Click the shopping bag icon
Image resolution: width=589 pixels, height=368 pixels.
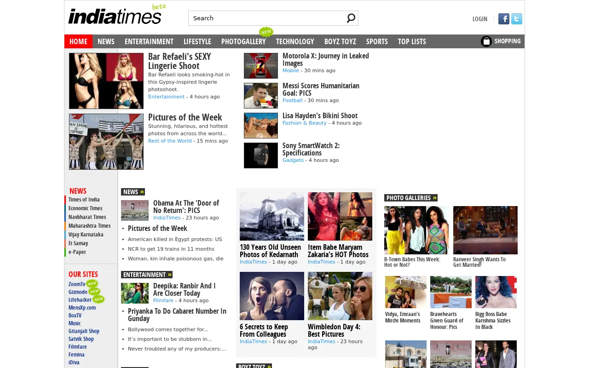(486, 41)
